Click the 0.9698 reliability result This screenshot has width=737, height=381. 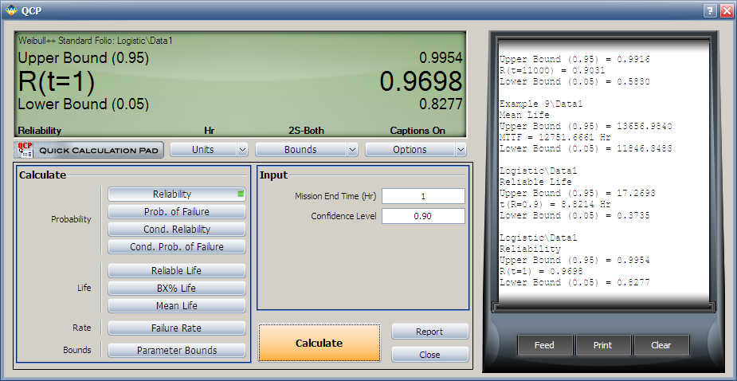[421, 81]
